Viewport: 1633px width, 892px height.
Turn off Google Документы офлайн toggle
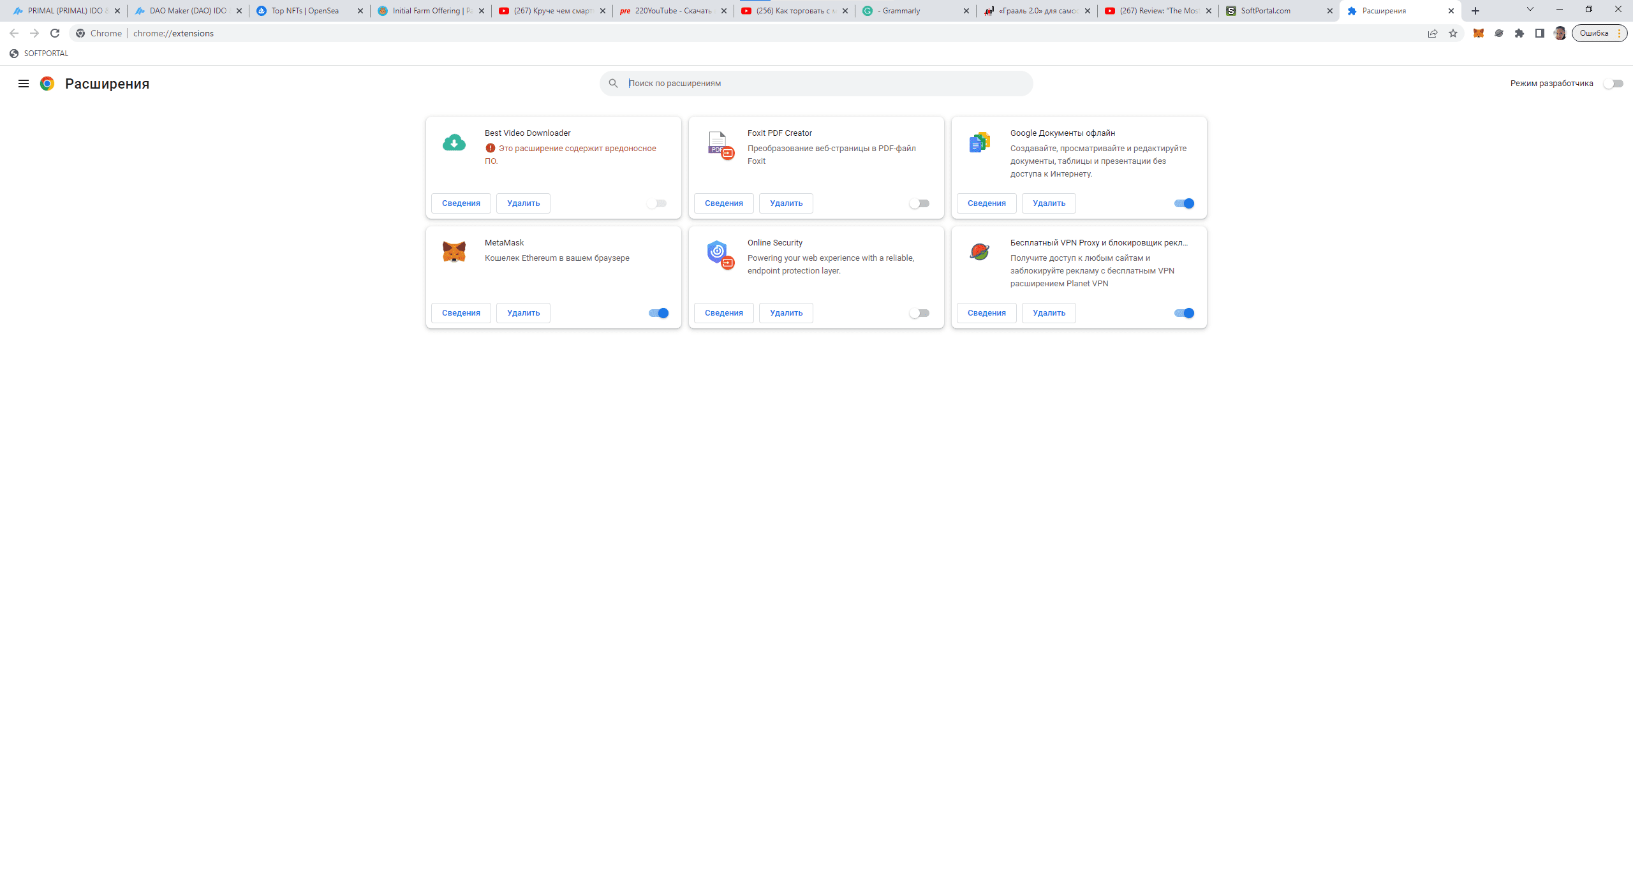pyautogui.click(x=1184, y=203)
